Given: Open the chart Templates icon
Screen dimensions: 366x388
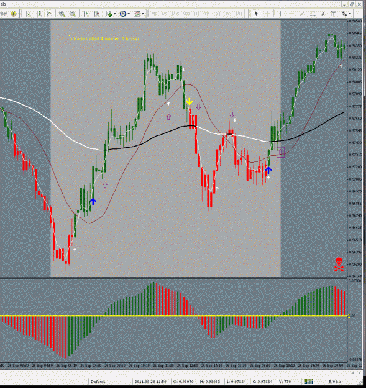Looking at the screenshot, I should point(137,14).
